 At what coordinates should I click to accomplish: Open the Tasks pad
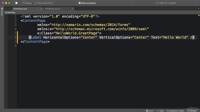[160, 111]
